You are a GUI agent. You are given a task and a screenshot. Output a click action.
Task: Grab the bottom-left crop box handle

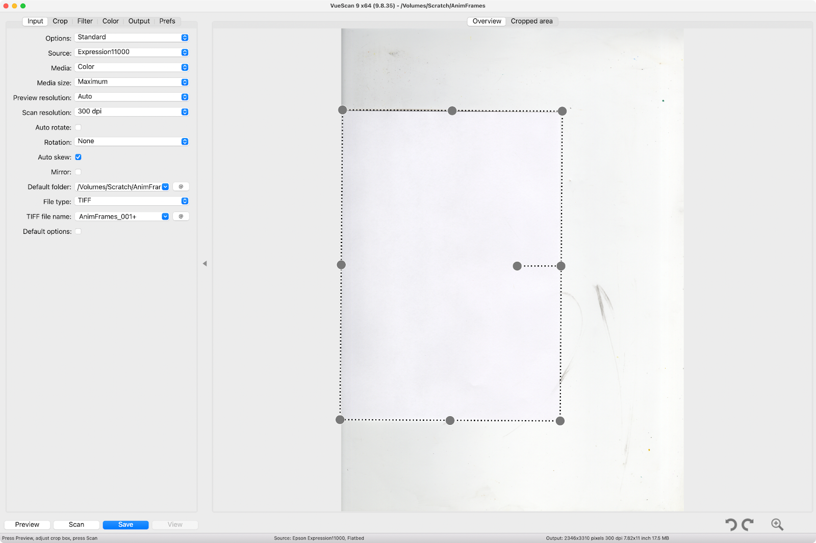[x=340, y=420]
